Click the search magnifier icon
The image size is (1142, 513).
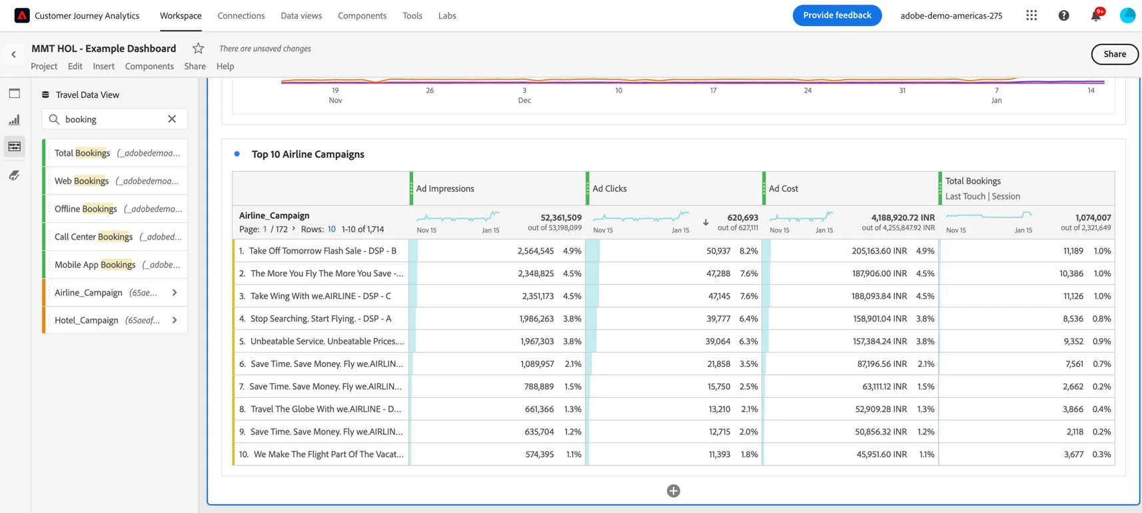coord(54,119)
